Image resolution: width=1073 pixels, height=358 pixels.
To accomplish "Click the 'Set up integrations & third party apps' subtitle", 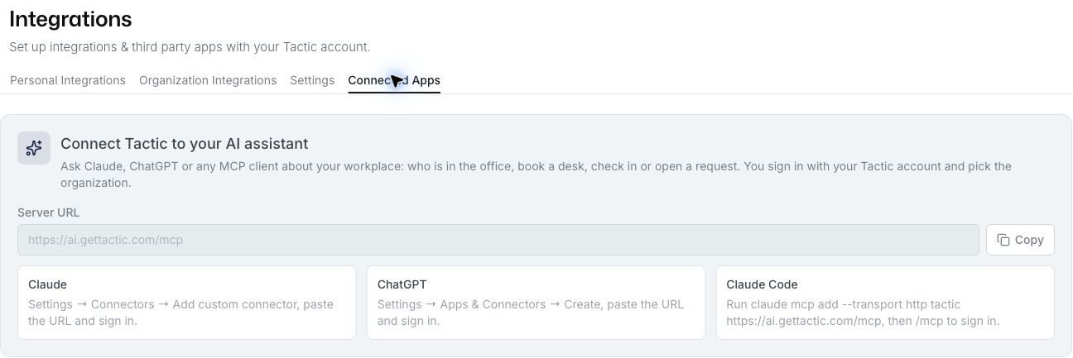I will [x=190, y=47].
